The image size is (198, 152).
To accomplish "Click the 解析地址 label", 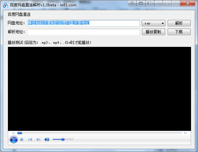I will [16, 32].
